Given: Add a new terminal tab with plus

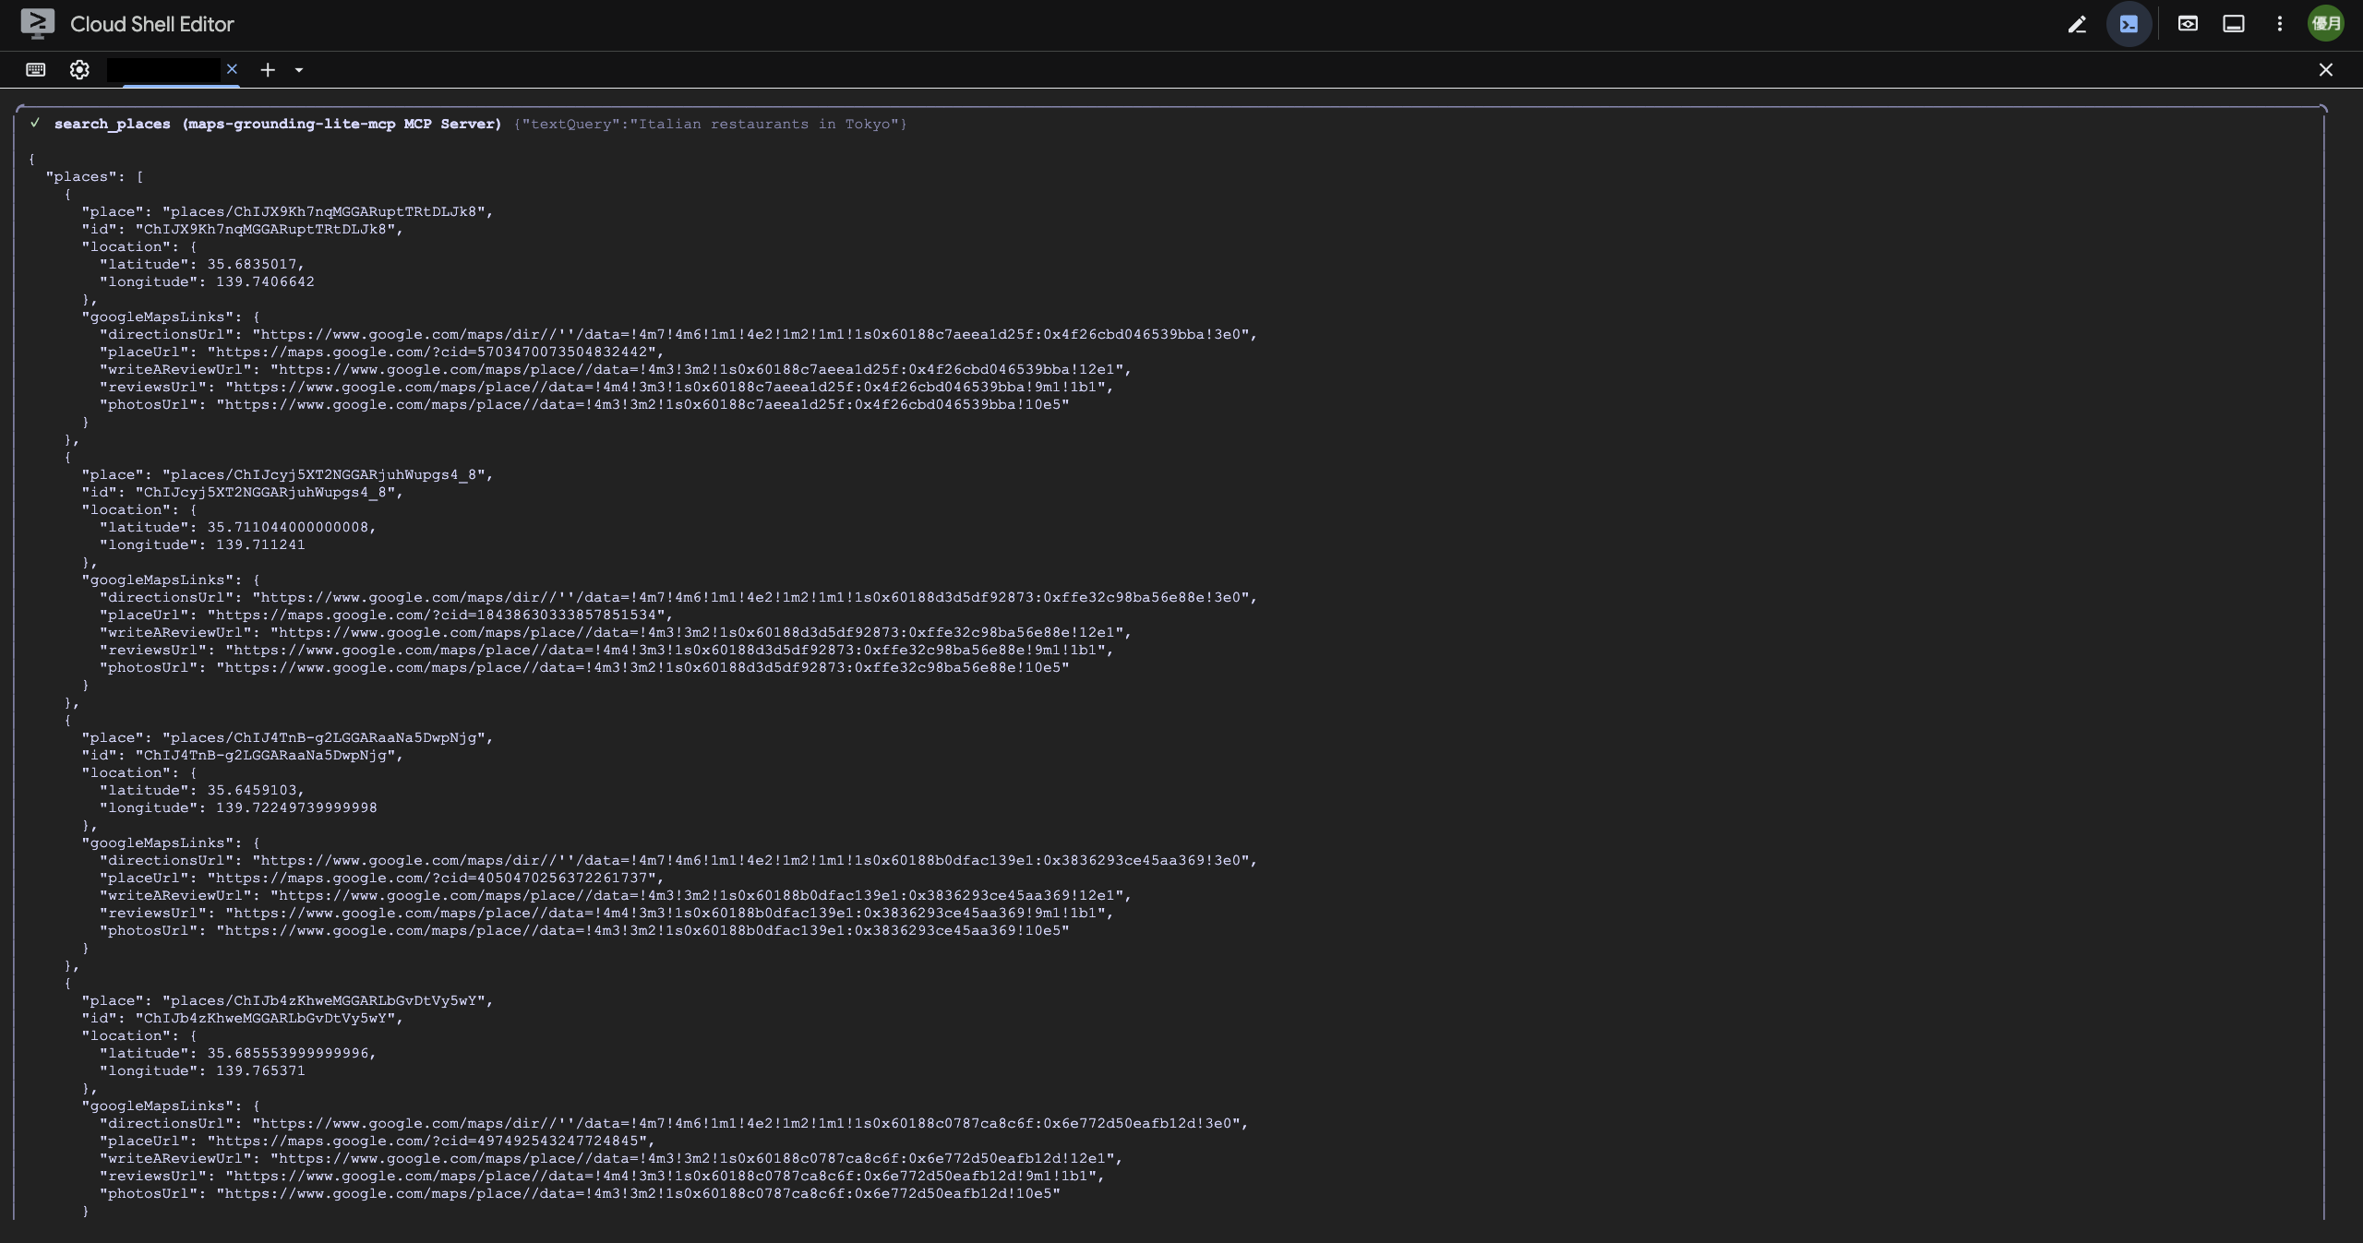Looking at the screenshot, I should 268,70.
